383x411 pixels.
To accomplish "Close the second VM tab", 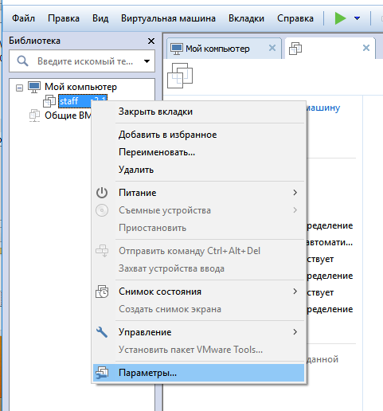I will click(x=366, y=48).
